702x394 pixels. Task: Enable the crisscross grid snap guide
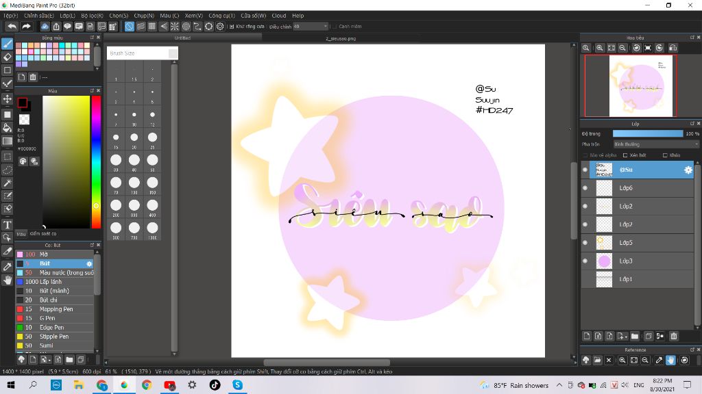click(x=152, y=27)
